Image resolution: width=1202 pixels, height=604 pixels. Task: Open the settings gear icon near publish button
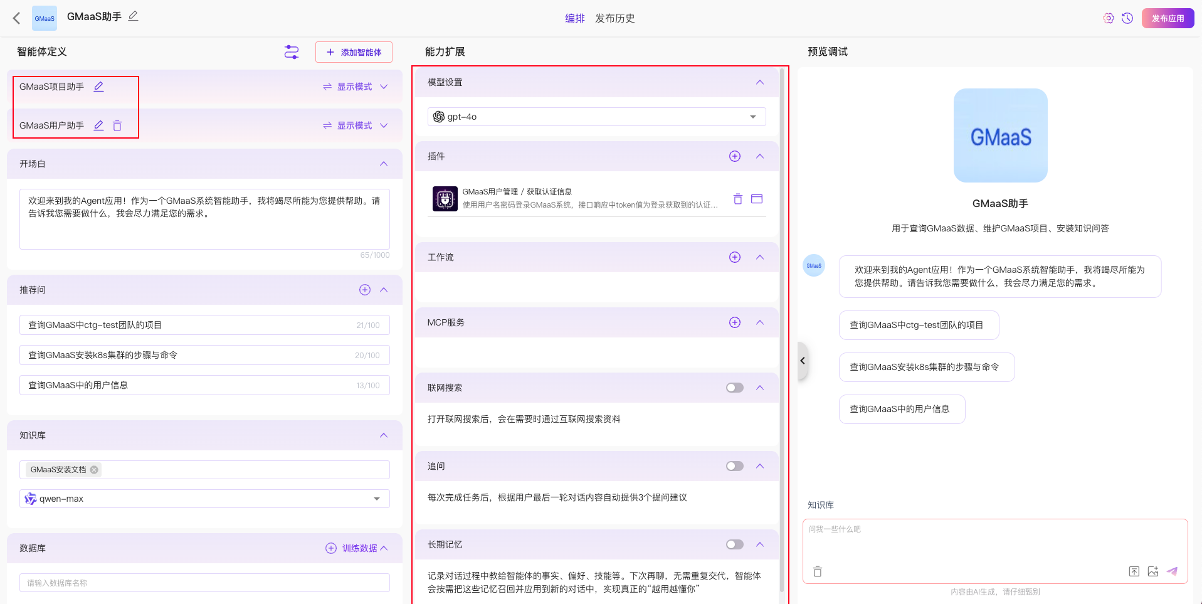(x=1109, y=18)
